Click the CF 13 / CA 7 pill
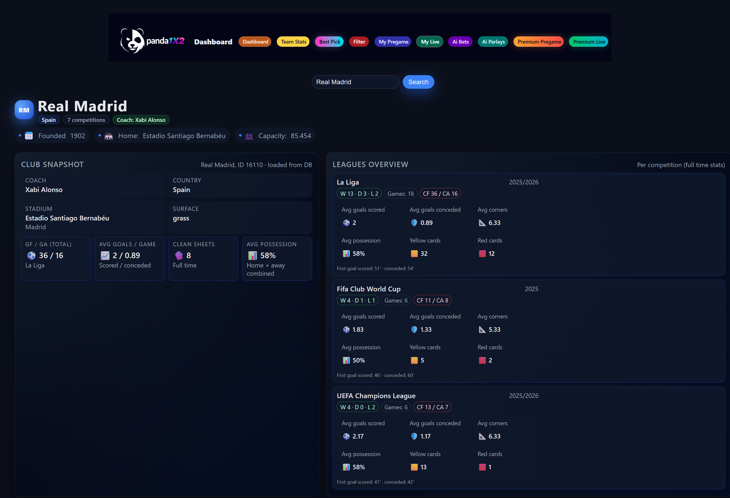The width and height of the screenshot is (730, 498). (432, 407)
